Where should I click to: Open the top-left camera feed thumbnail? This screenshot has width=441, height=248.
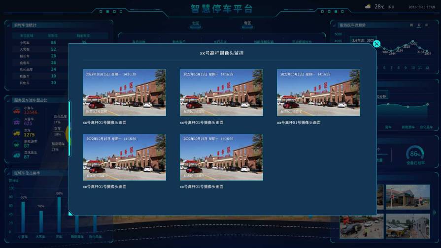tap(124, 93)
